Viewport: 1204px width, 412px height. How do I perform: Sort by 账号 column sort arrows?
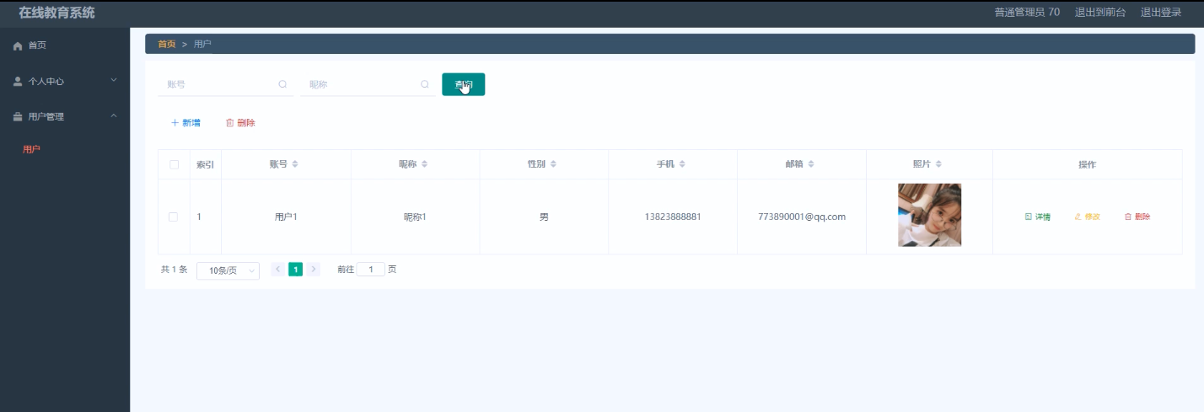click(x=295, y=164)
